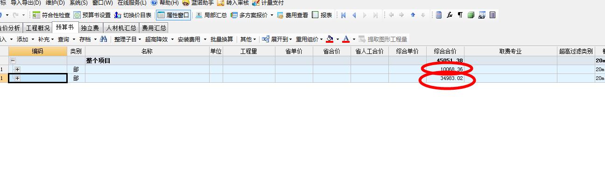Launch the 蓝诺助手 assistant

(198, 3)
